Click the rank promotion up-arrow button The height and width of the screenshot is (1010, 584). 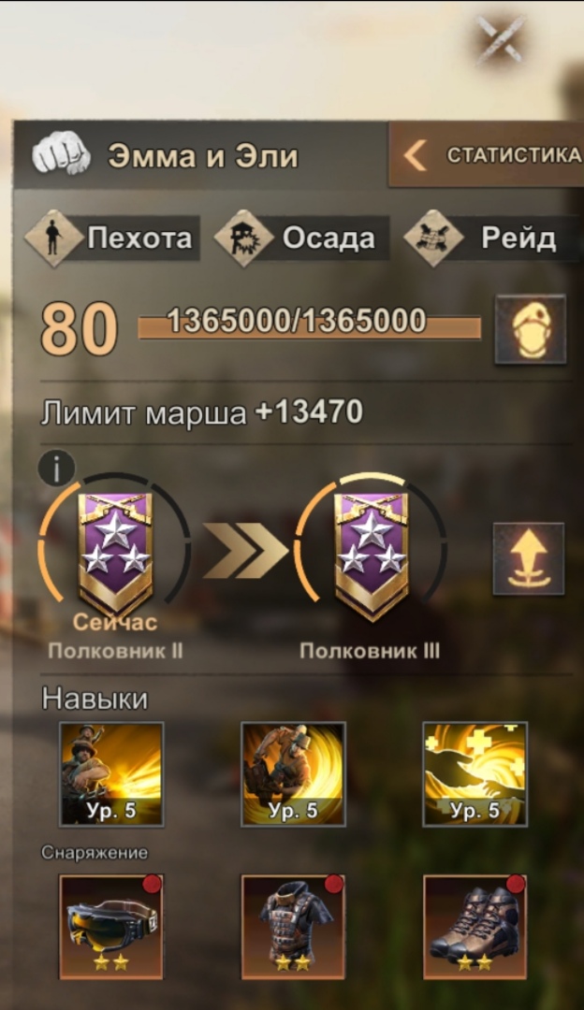tap(528, 557)
